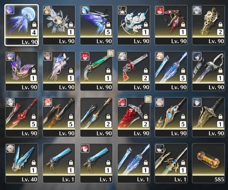
Task: Toggle the lock on the red mechanical gauntlet weapon
Action: click(x=183, y=24)
